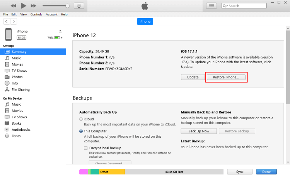This screenshot has width=290, height=179.
Task: Enable Encrypt local backup checkbox
Action: pyautogui.click(x=85, y=148)
